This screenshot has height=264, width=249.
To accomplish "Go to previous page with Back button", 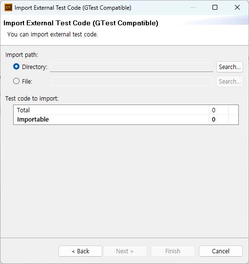I will coord(80,251).
